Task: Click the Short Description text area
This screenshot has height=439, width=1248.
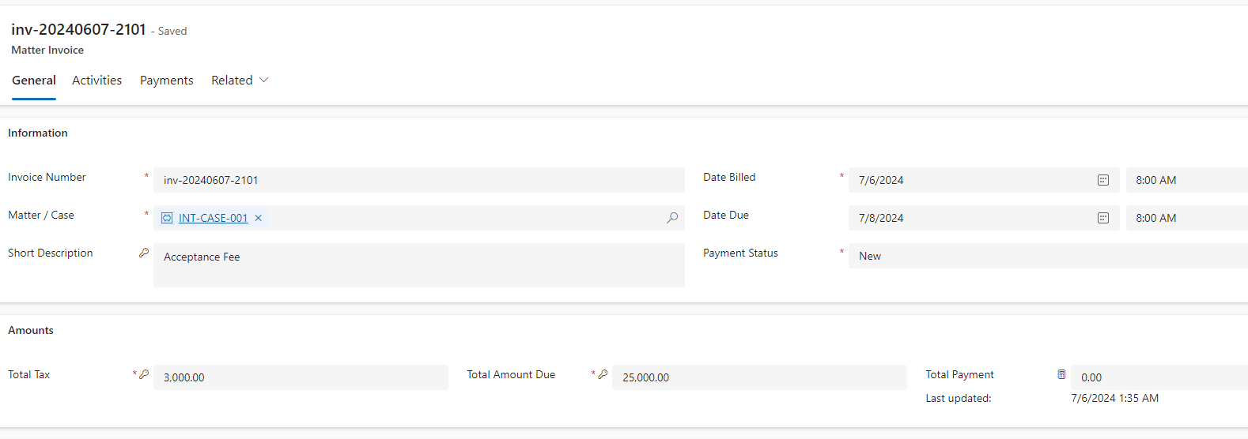Action: (x=419, y=265)
